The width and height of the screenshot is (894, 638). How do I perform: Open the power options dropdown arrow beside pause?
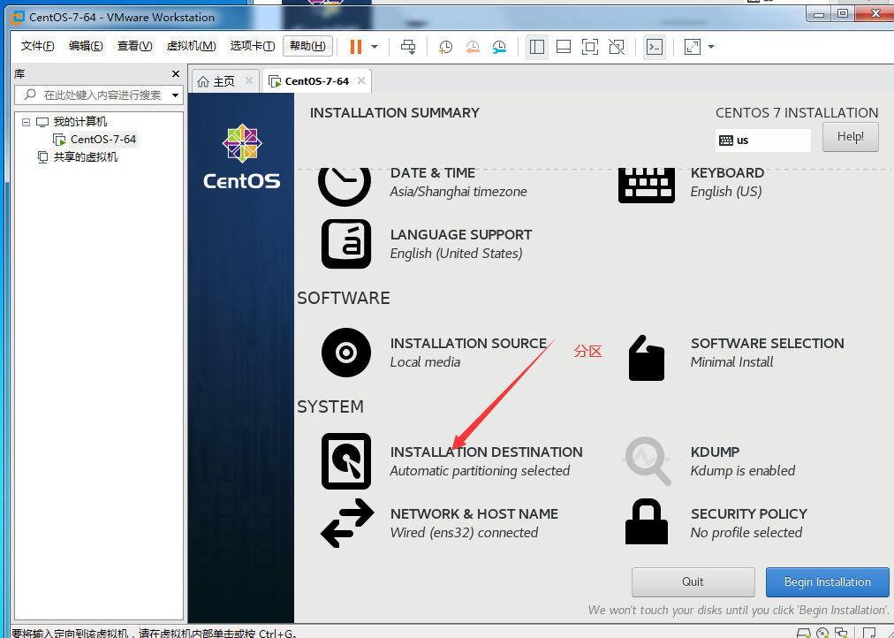[375, 47]
